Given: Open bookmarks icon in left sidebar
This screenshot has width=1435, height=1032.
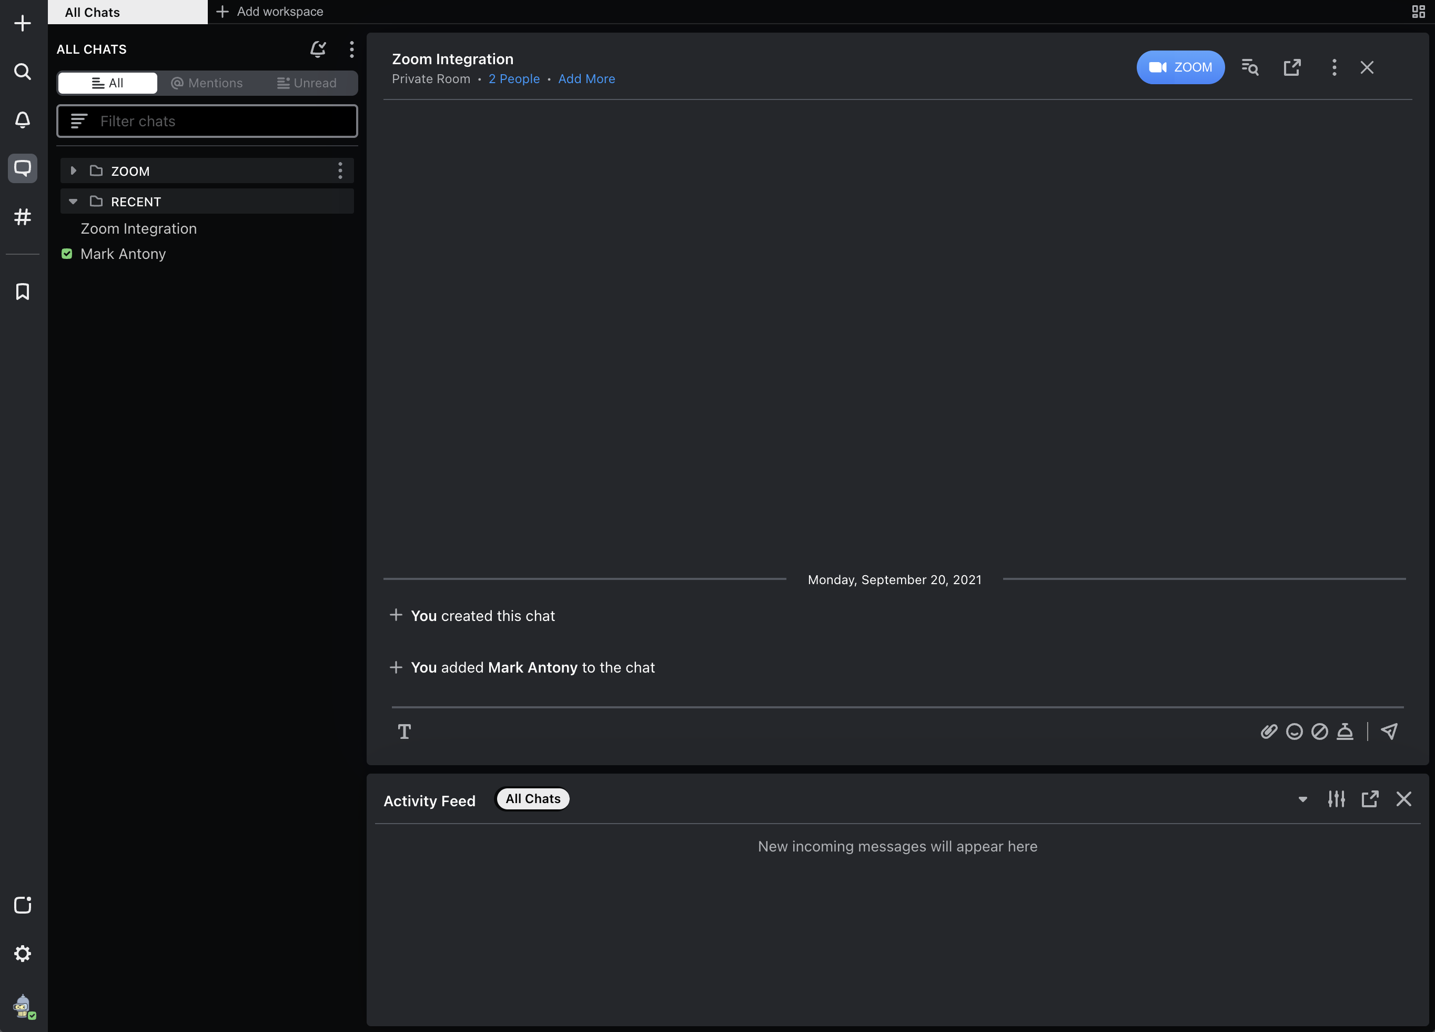Looking at the screenshot, I should click(23, 291).
